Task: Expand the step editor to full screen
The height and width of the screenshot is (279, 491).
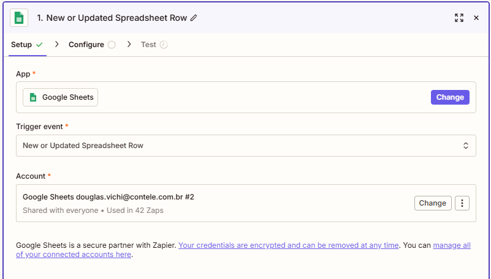Action: click(x=459, y=18)
